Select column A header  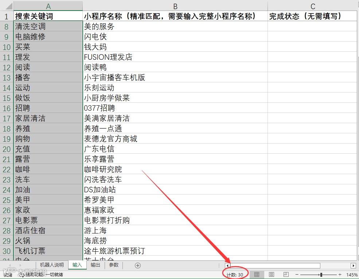point(48,6)
